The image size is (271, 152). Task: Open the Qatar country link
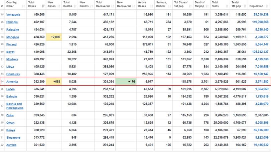point(10,115)
